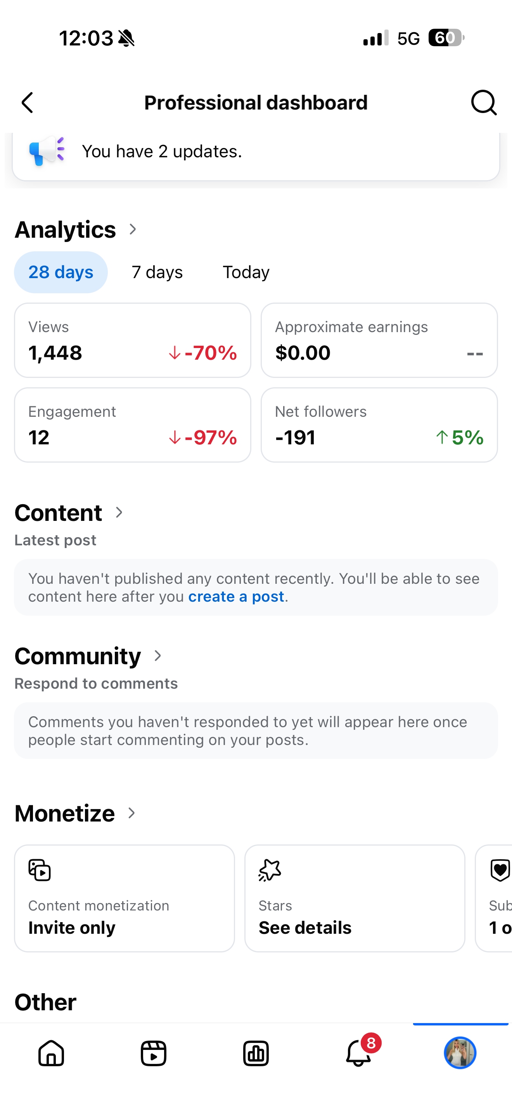Expand the Content section chevron

click(119, 512)
